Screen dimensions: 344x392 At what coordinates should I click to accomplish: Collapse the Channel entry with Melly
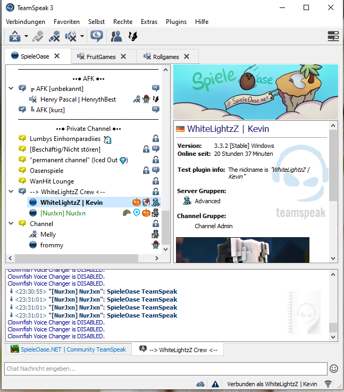(x=11, y=223)
